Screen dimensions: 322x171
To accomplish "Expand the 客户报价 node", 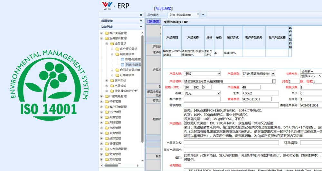I will pos(107,81).
